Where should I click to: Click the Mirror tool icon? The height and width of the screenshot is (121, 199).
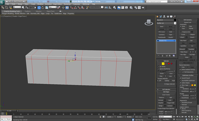click(x=106, y=7)
